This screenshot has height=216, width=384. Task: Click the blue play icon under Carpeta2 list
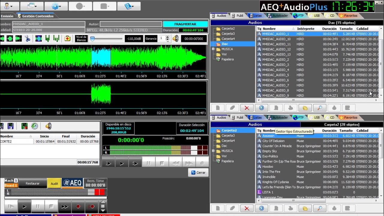(x=261, y=208)
